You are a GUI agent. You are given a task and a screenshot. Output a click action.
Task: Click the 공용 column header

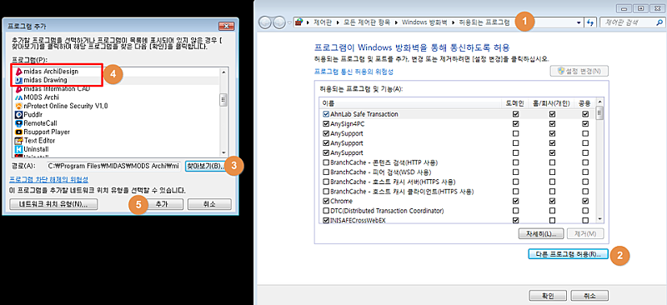coord(584,103)
